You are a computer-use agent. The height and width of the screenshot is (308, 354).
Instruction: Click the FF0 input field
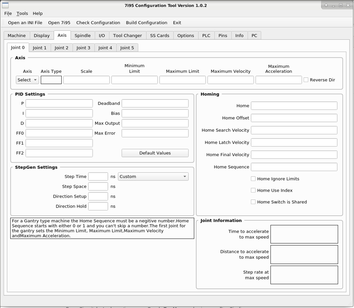click(59, 133)
